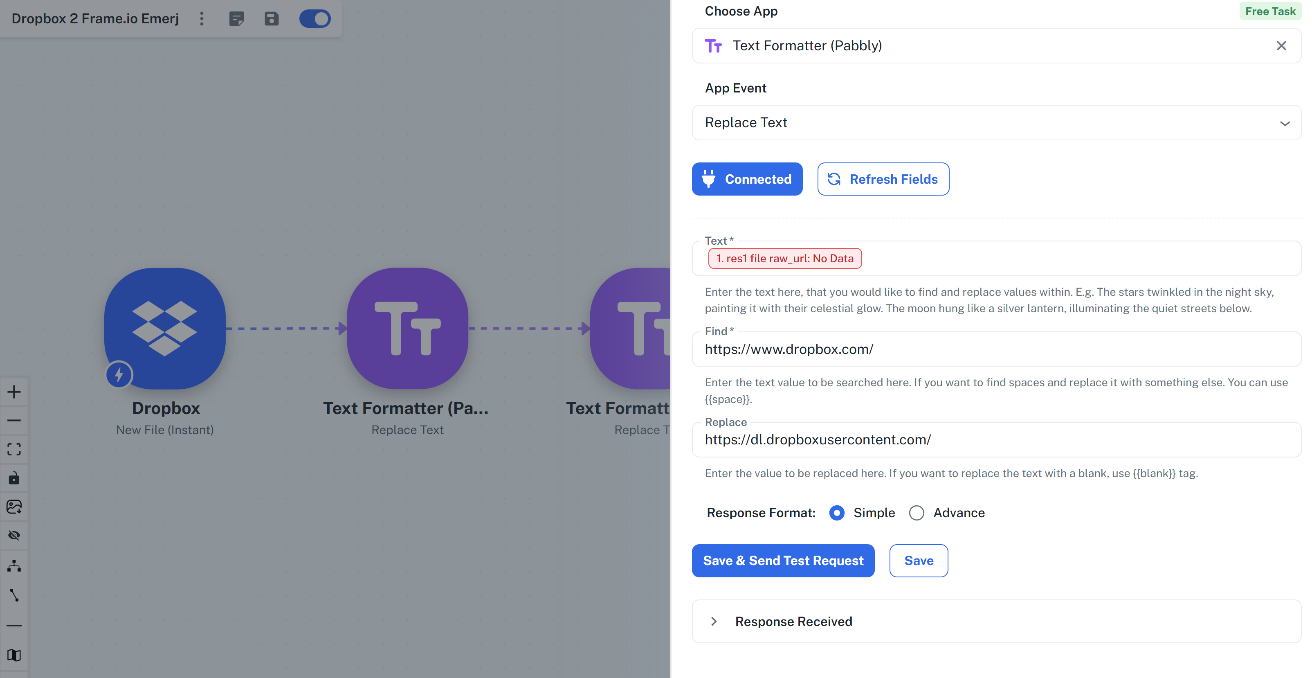
Task: Click the Dropbox trigger node icon
Action: 164,328
